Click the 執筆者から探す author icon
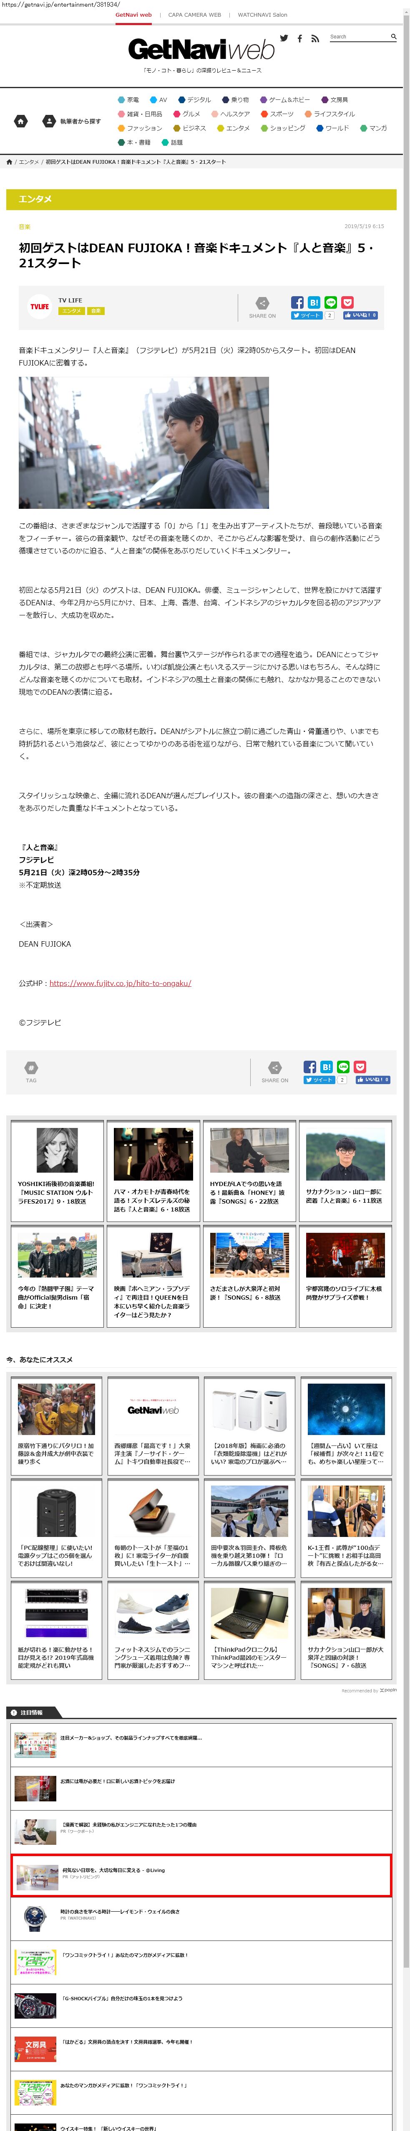Image resolution: width=410 pixels, height=2131 pixels. point(49,121)
